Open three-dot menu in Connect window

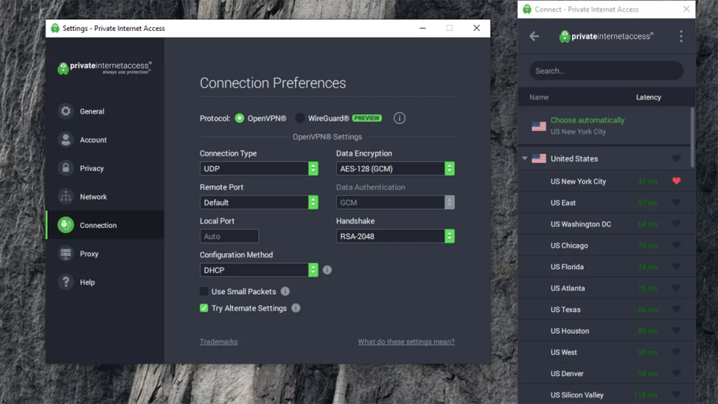[681, 36]
